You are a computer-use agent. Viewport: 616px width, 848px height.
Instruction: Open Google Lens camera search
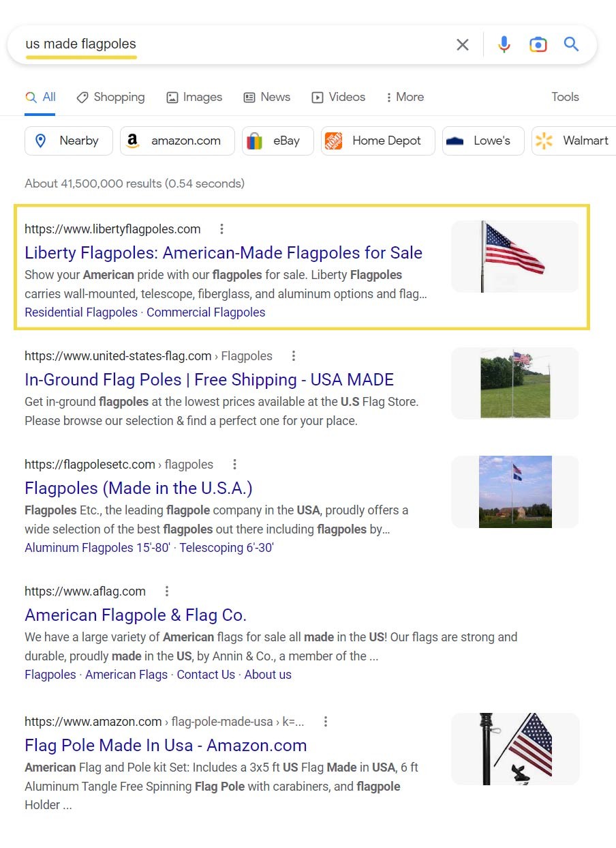(x=538, y=45)
